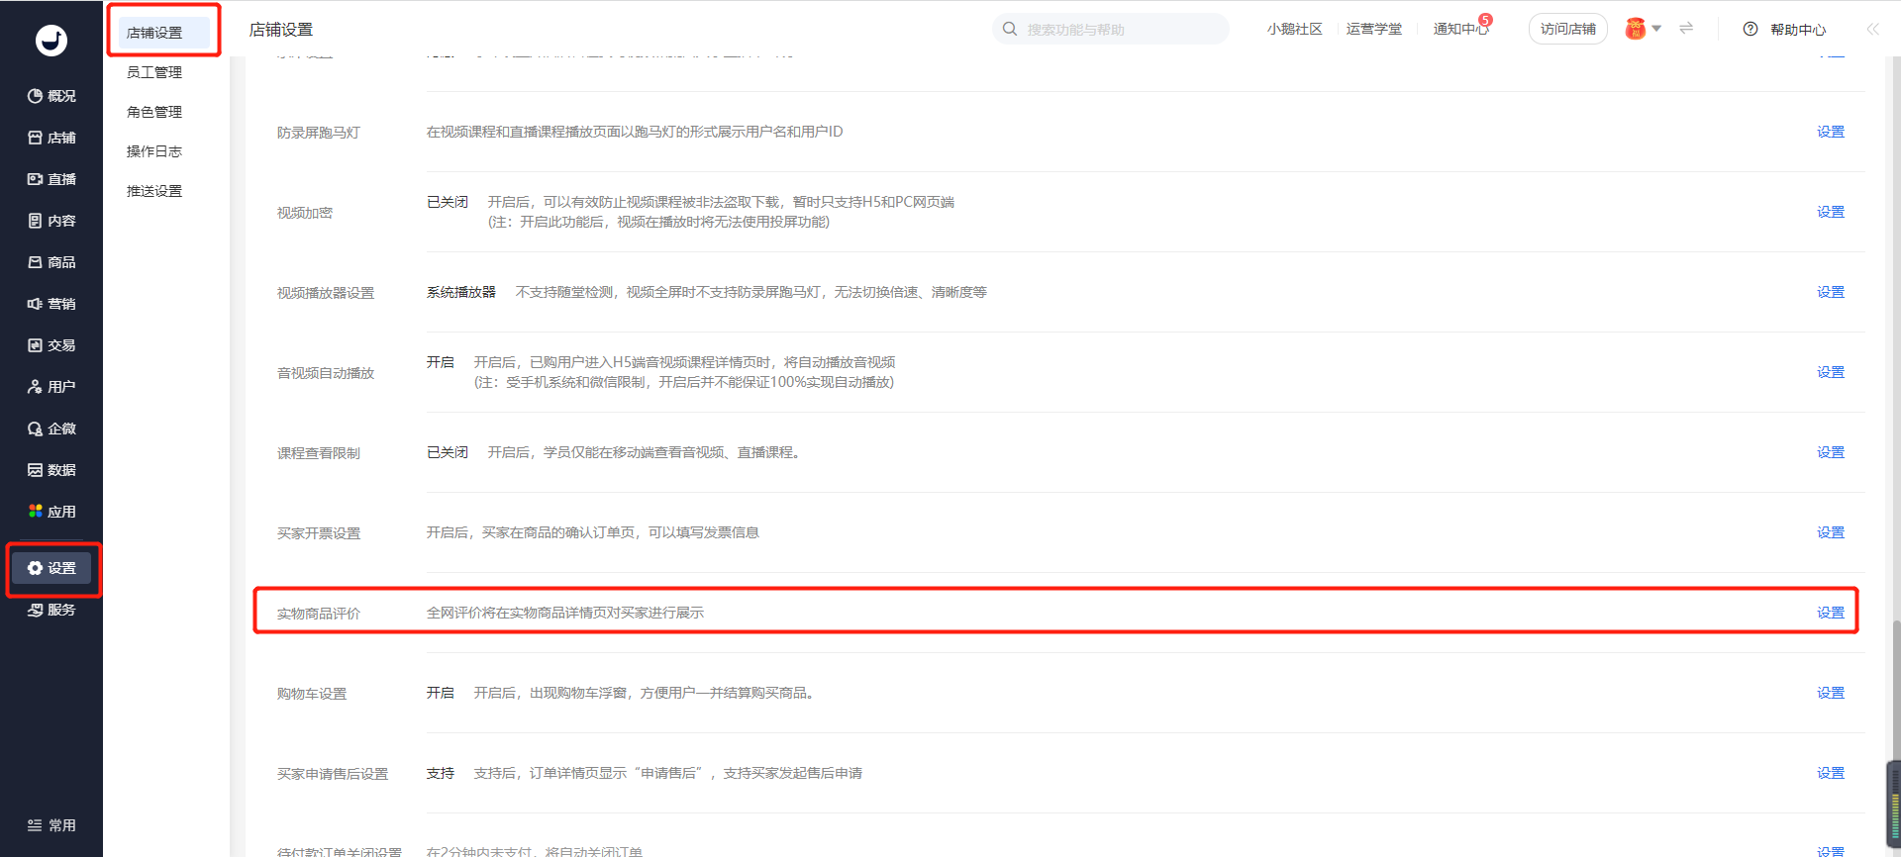Open 通知中心 notifications
The height and width of the screenshot is (857, 1901).
(1460, 30)
